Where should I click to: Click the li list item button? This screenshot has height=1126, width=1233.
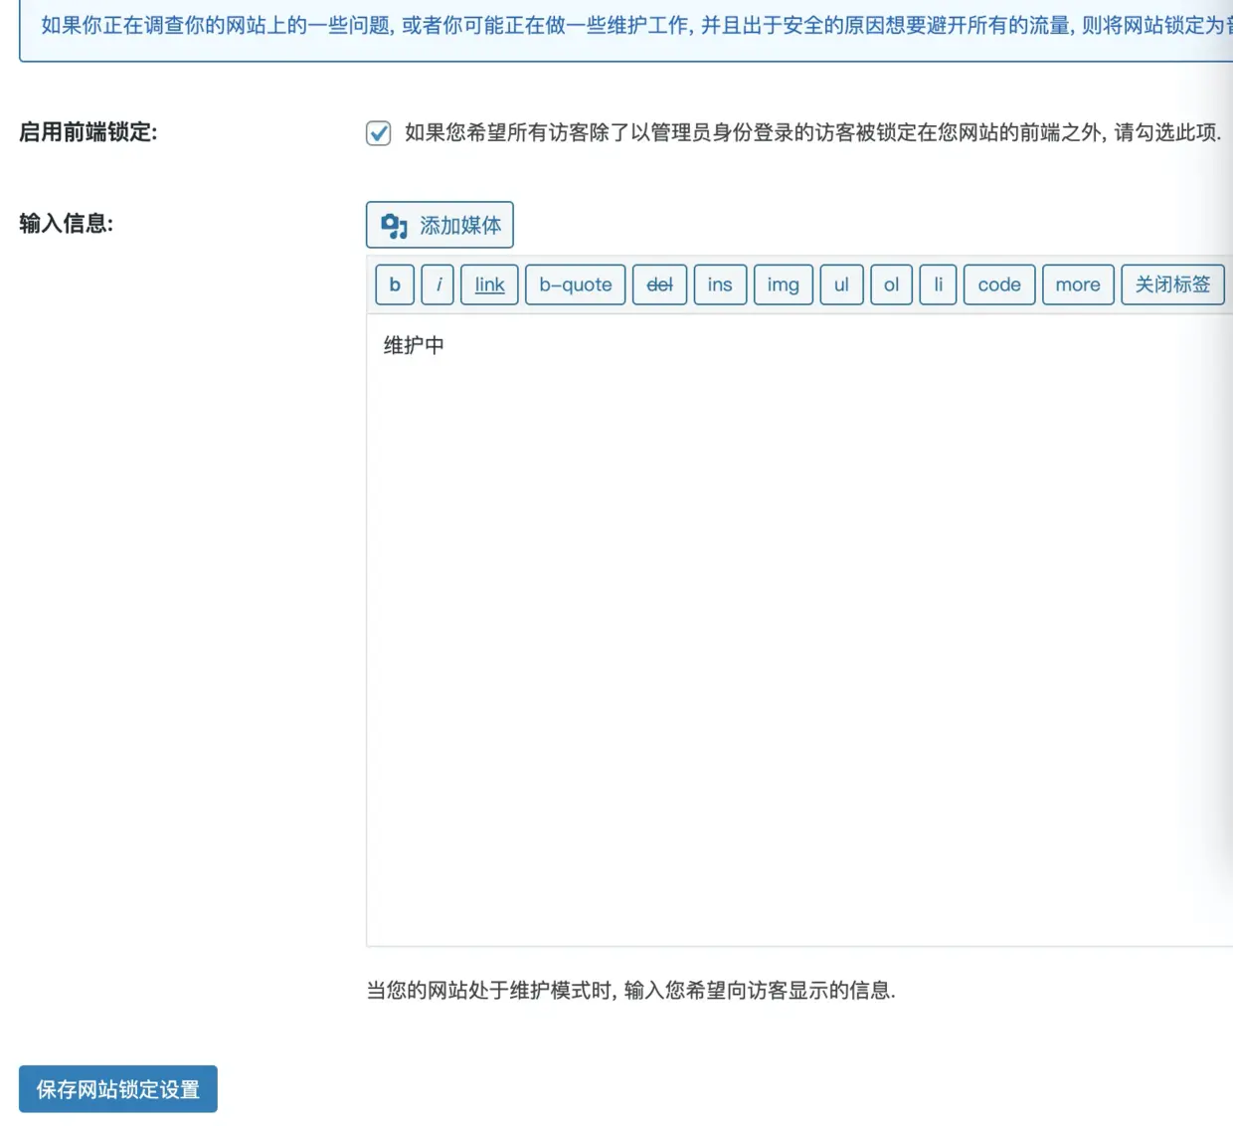tap(938, 284)
